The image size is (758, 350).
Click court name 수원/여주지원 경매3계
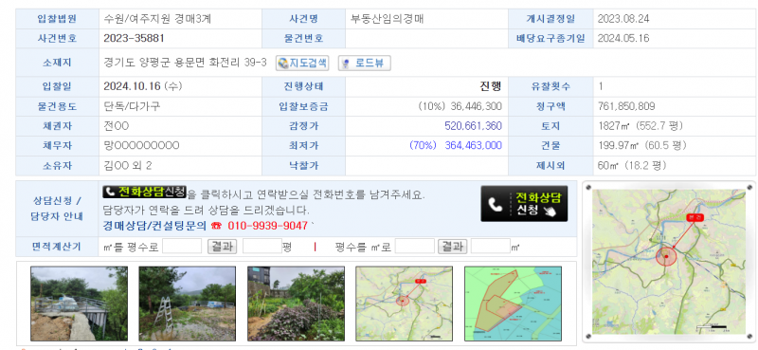click(157, 19)
